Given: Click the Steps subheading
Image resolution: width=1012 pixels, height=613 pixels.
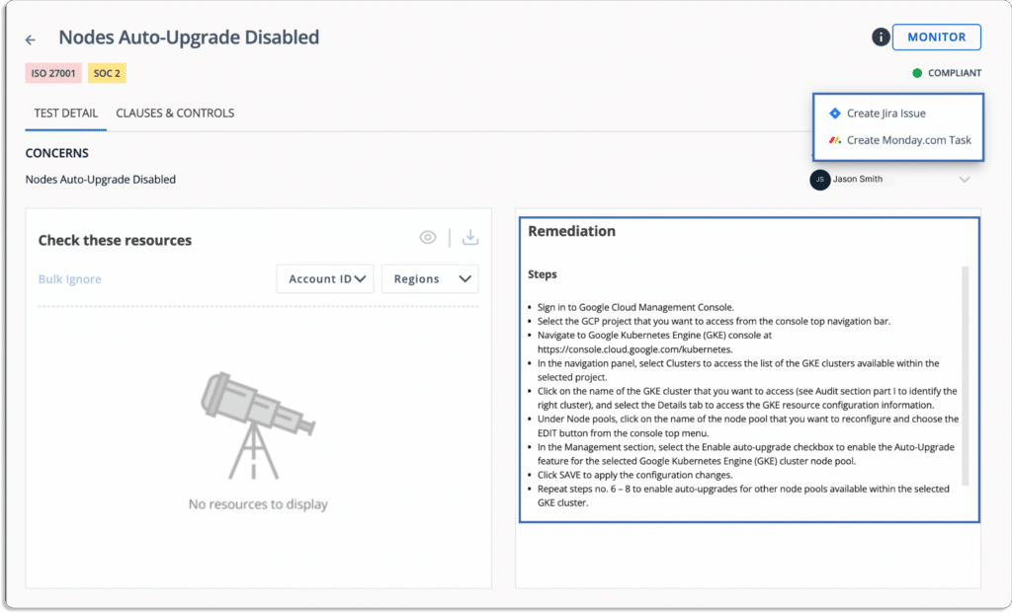Looking at the screenshot, I should pos(543,274).
